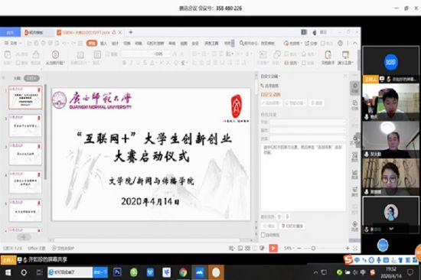421x280 pixels.
Task: Click the slide editor horizontal scrollbar
Action: [147, 240]
